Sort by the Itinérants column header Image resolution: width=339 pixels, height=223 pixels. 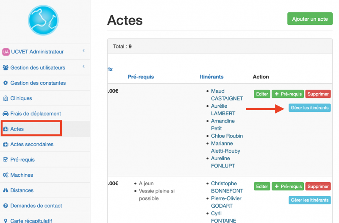[x=211, y=77]
